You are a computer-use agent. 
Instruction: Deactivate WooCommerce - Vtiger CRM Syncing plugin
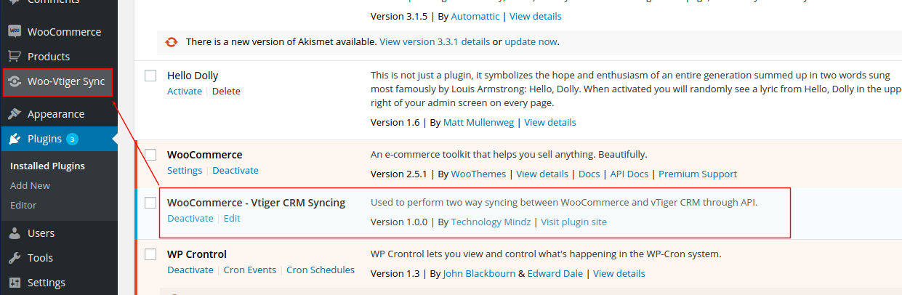(190, 218)
